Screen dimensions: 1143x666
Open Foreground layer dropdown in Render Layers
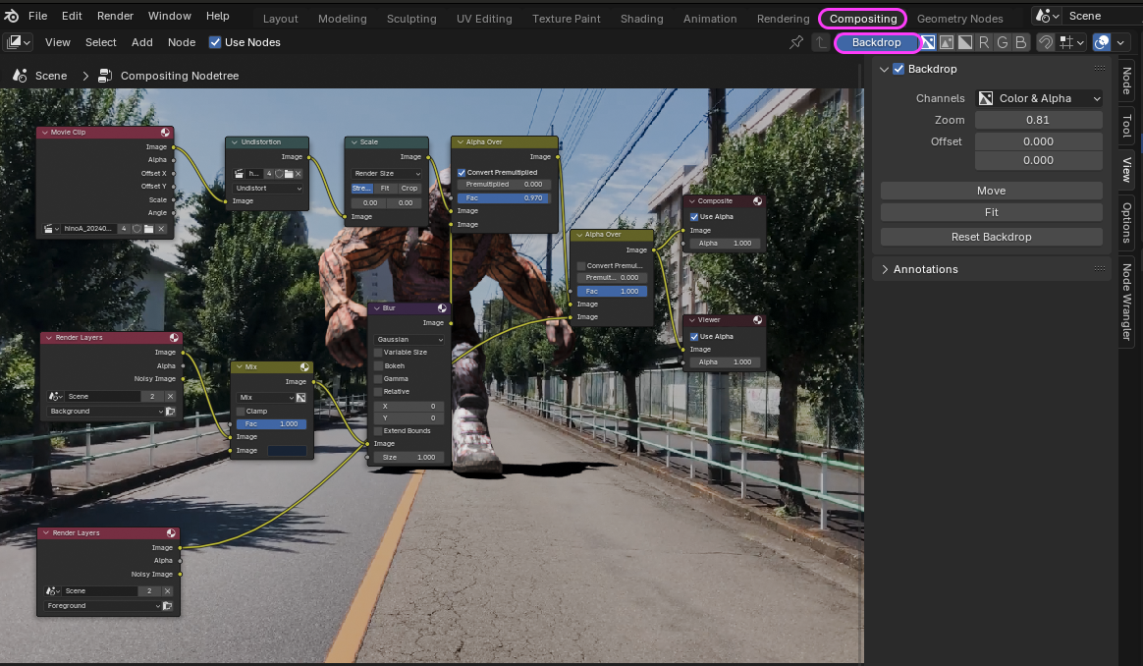[103, 605]
